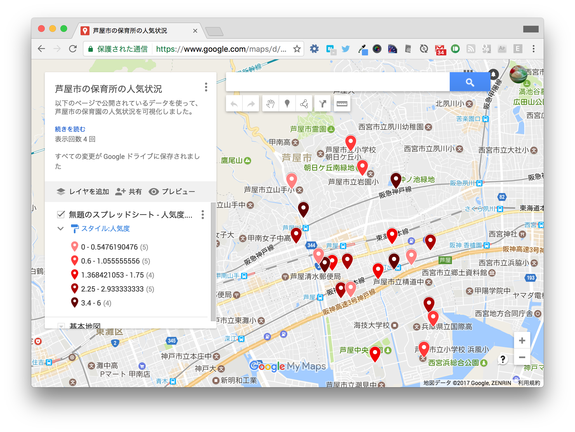The height and width of the screenshot is (432, 575).
Task: Select the measure distance ruler tool
Action: tap(342, 104)
